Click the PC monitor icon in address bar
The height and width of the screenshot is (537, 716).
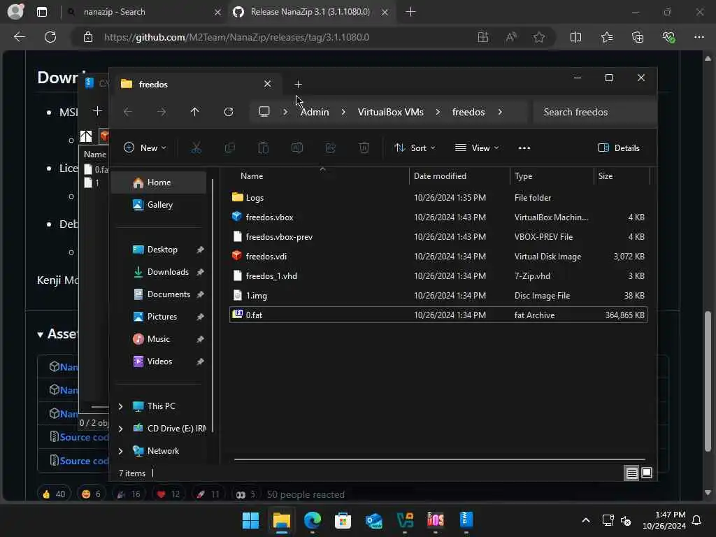pyautogui.click(x=264, y=112)
